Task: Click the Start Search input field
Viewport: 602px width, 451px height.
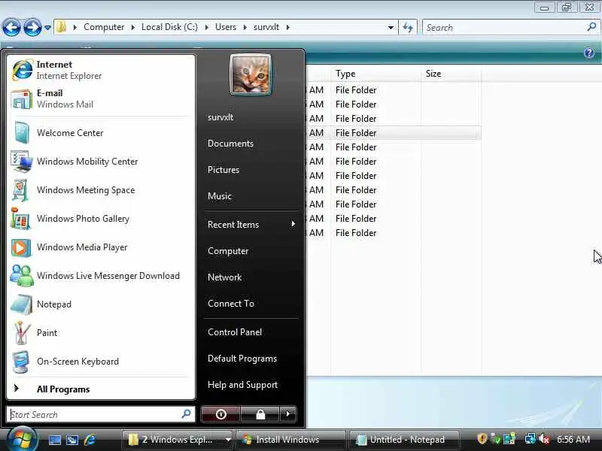Action: pyautogui.click(x=101, y=415)
